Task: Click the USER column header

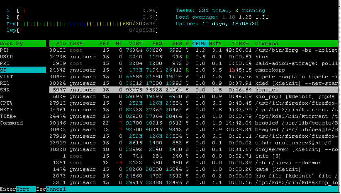Action: point(76,43)
